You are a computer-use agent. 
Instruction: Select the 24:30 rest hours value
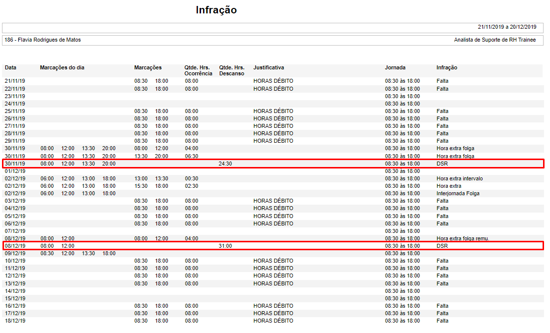225,164
